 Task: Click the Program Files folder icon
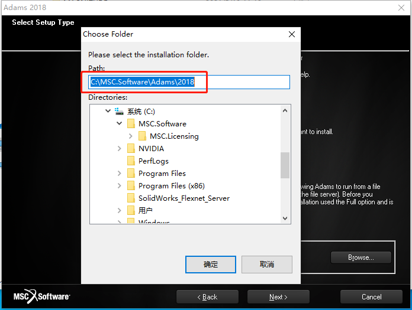131,173
